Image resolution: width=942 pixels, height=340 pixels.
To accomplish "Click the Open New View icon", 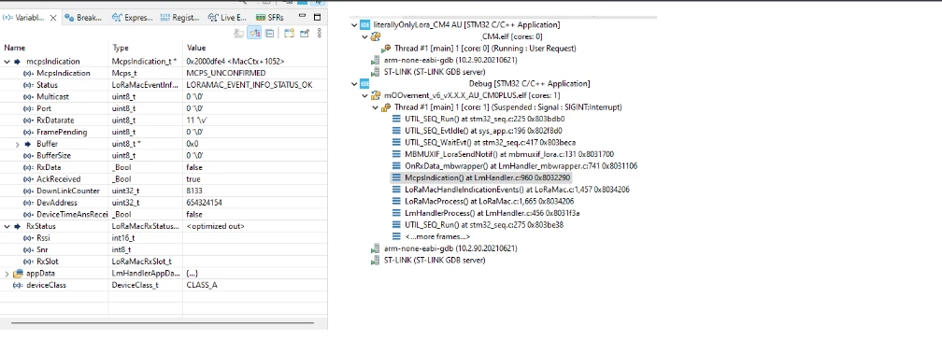I will click(x=289, y=34).
